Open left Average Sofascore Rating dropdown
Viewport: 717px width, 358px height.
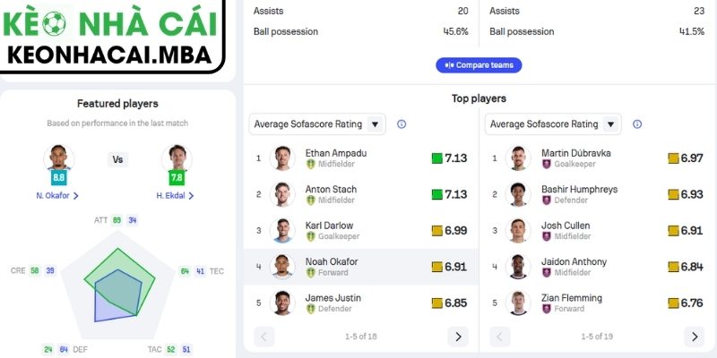(x=317, y=124)
